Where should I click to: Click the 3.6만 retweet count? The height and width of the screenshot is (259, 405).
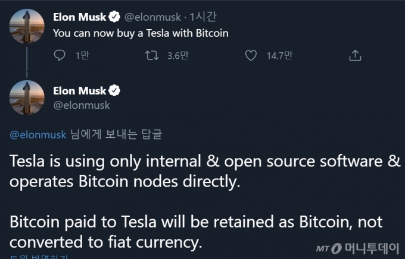click(178, 55)
